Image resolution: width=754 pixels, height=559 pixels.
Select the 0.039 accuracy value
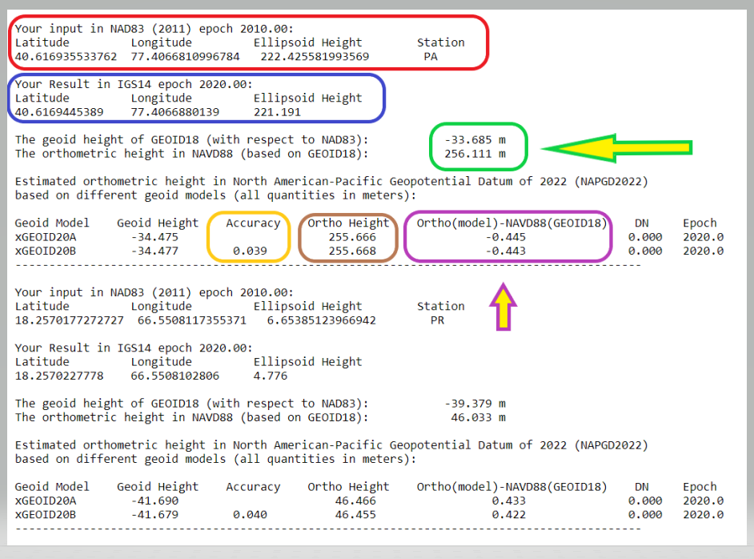tap(250, 251)
